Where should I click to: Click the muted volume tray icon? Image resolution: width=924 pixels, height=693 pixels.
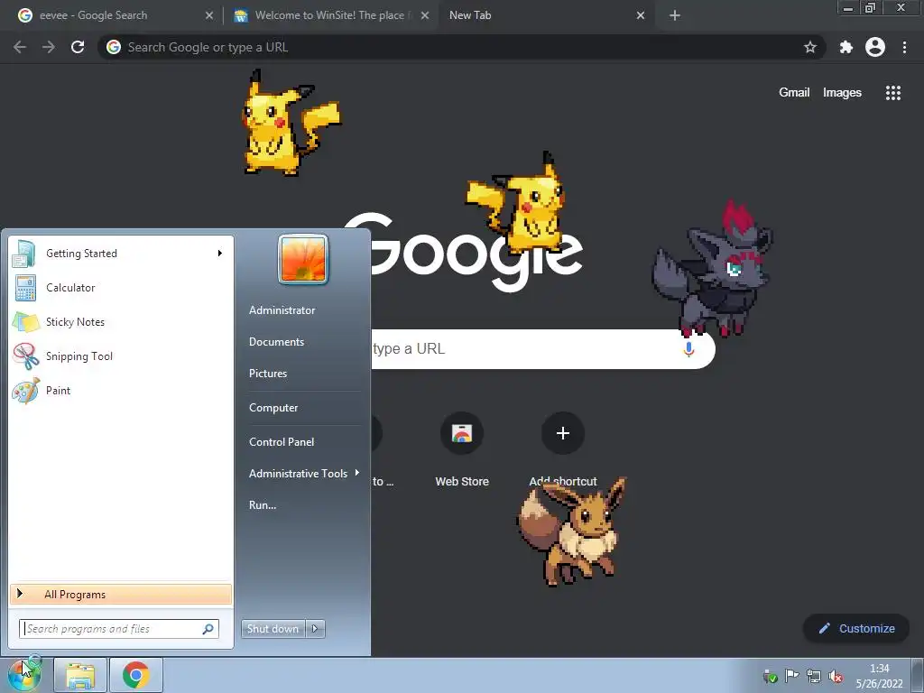click(835, 676)
